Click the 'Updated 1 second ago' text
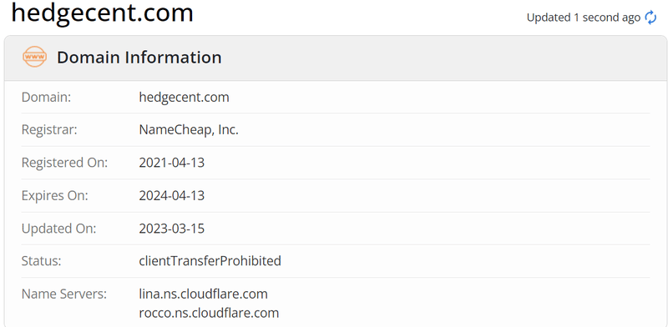Screen dimensions: 668x327 click(583, 18)
